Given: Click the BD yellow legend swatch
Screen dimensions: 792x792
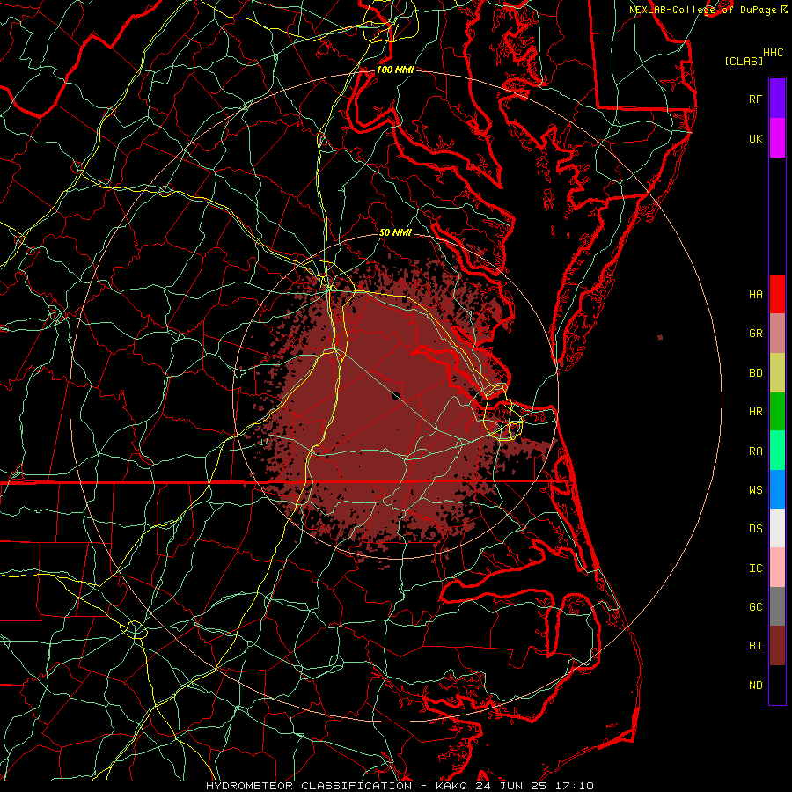Looking at the screenshot, I should (777, 372).
